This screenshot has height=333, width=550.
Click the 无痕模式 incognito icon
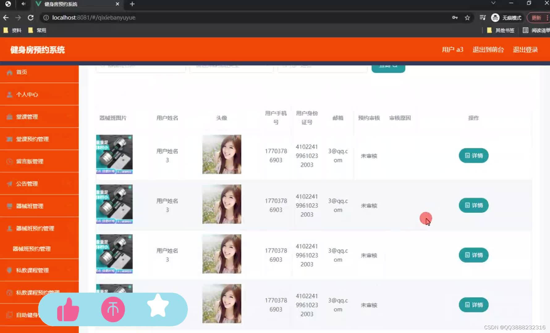click(495, 18)
